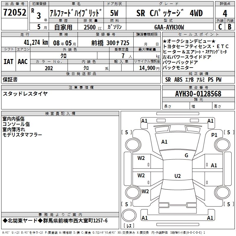The height and width of the screenshot is (236, 236).
Task: Click the A1 marker on the hood
Action: click(x=164, y=142)
